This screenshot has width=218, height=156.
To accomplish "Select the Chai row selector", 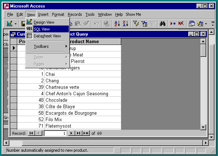I will 14,74.
